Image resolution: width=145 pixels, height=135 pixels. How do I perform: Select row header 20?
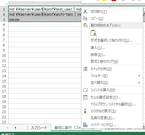(4, 107)
